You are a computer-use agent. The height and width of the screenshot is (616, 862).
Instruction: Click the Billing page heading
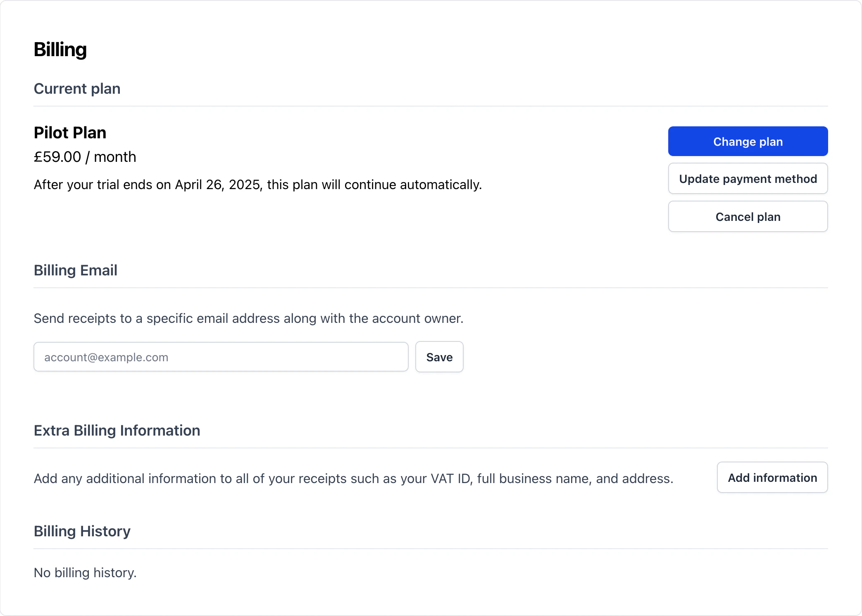[x=60, y=50]
